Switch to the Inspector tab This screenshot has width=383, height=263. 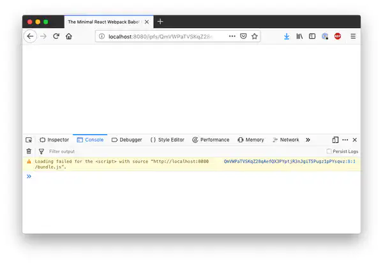(54, 140)
